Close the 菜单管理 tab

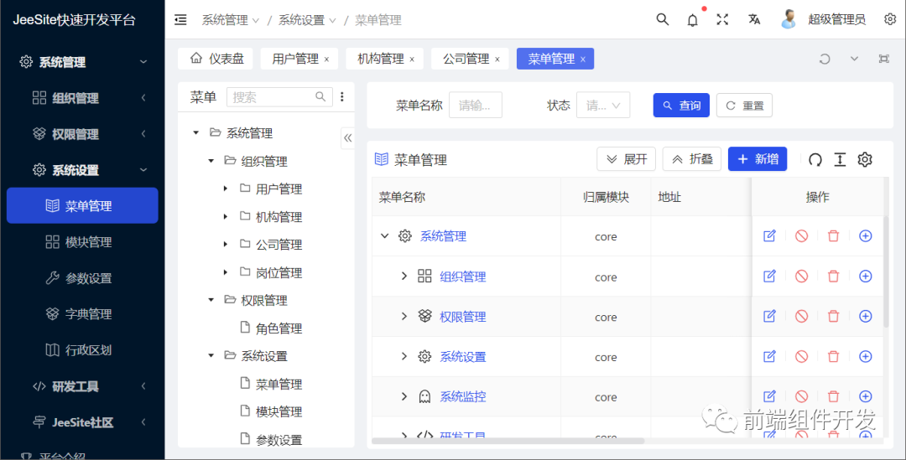pyautogui.click(x=583, y=59)
